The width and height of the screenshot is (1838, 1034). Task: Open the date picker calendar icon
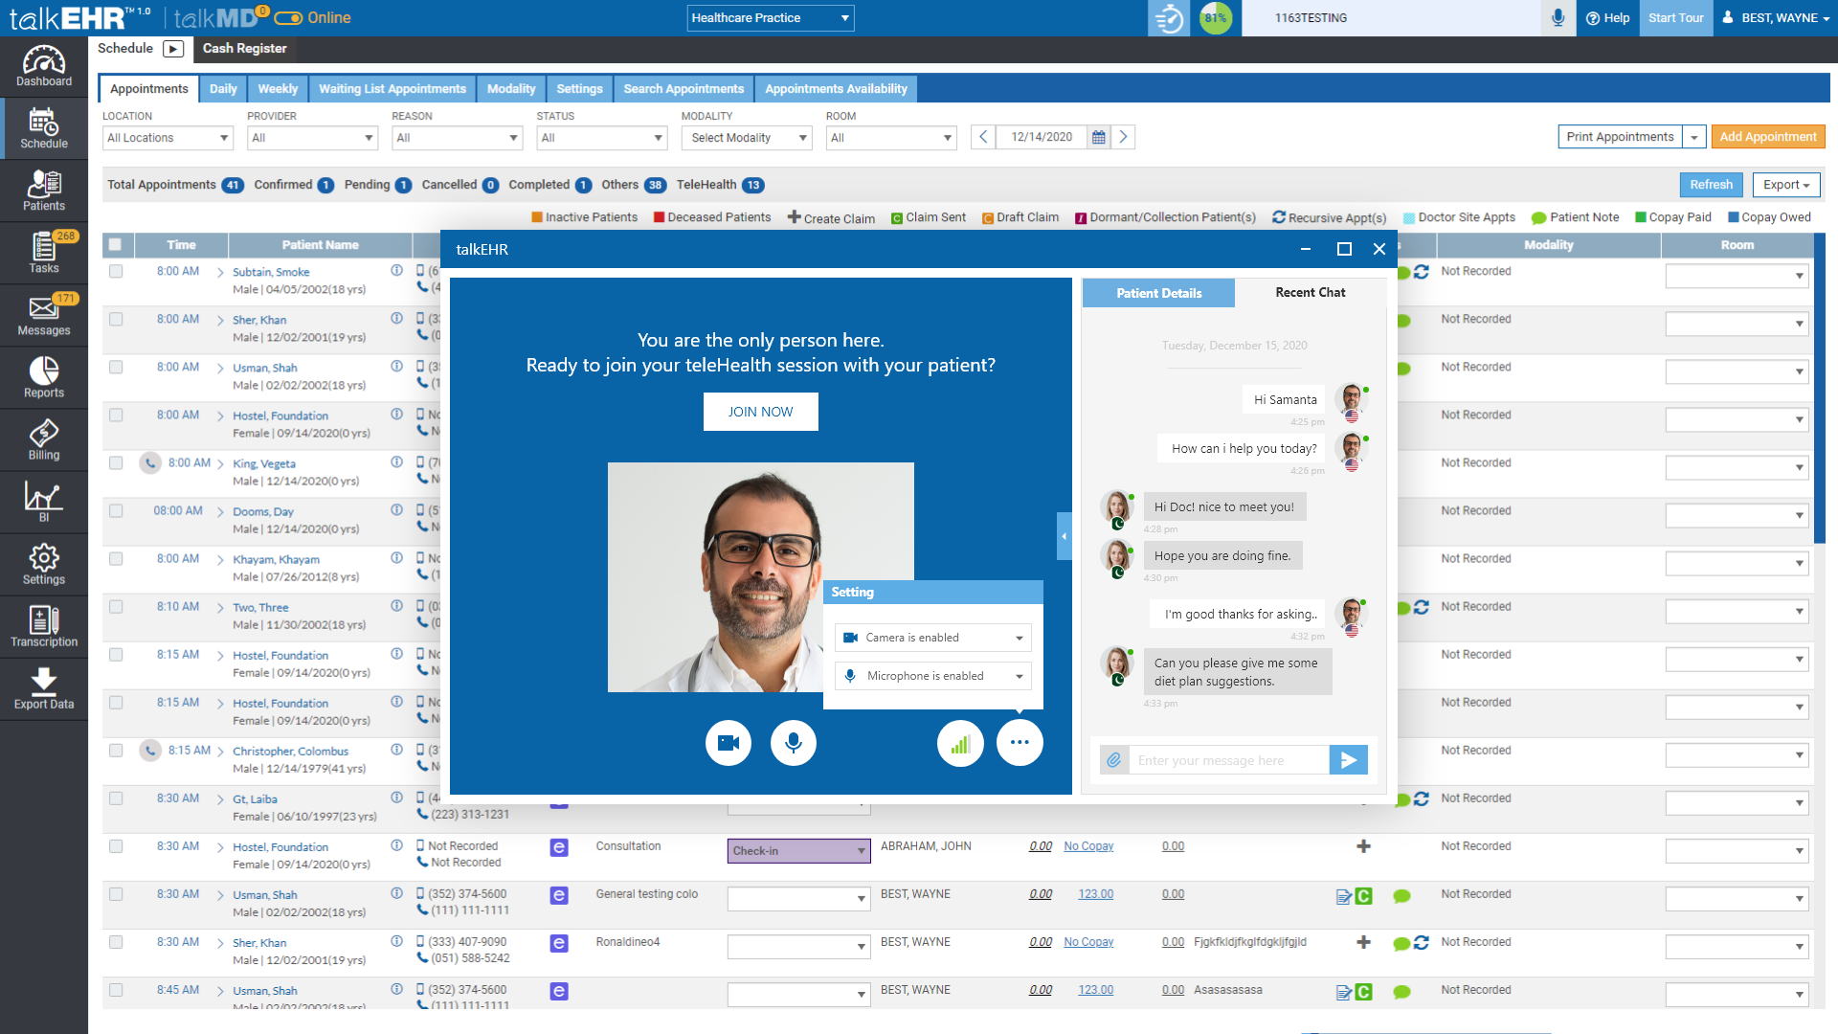[x=1099, y=138]
